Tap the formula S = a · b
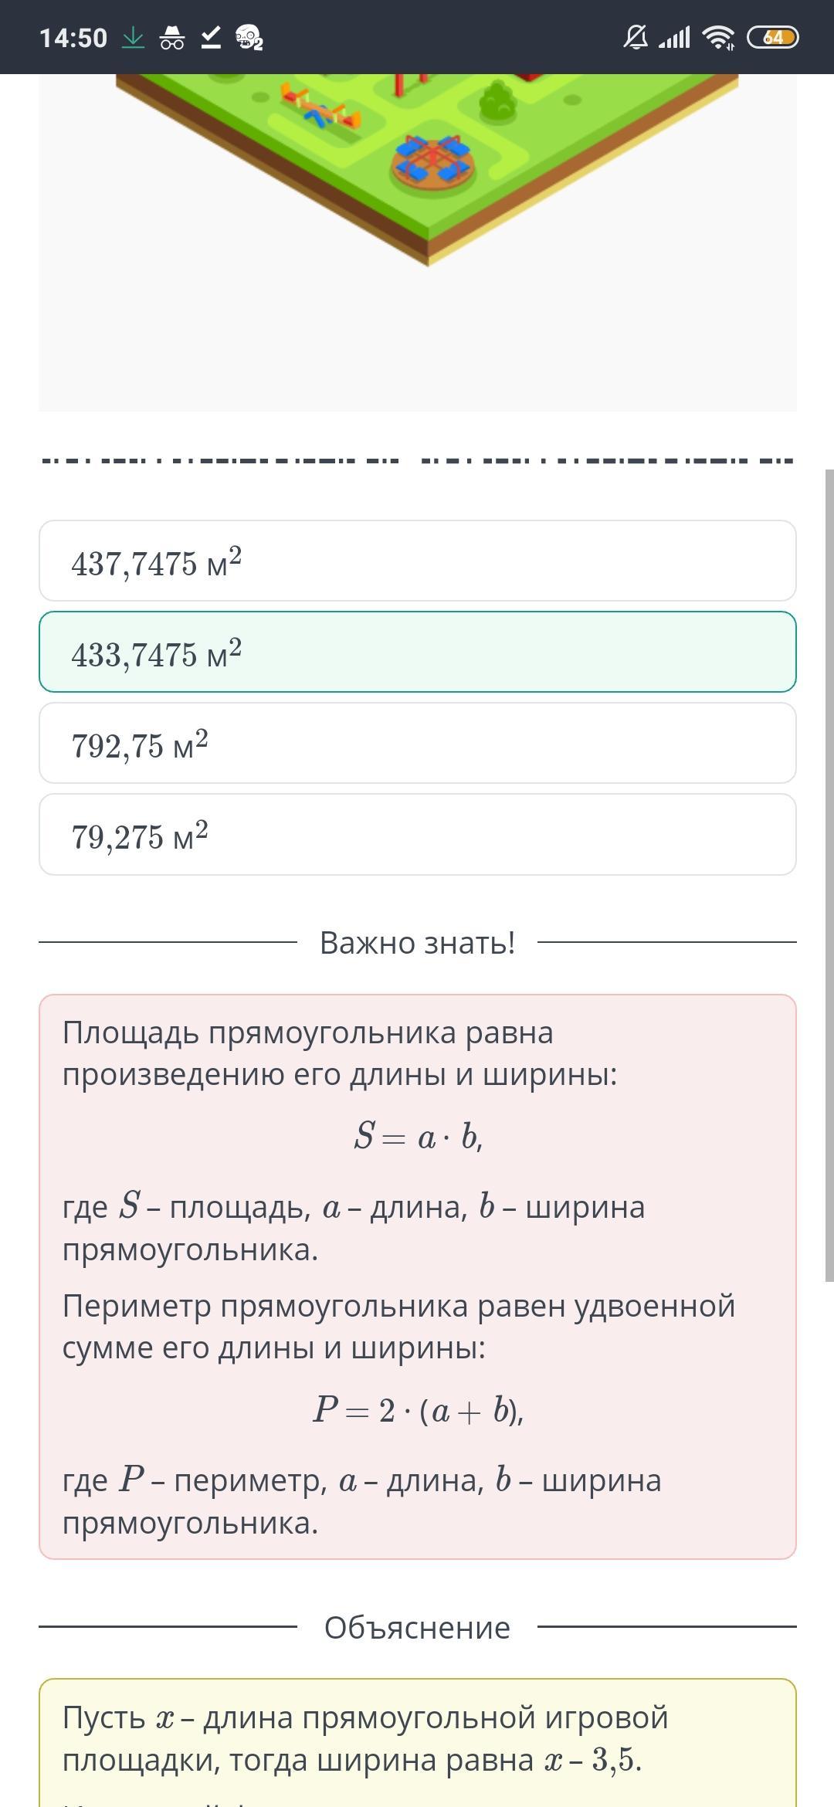Screen dimensions: 834x1807 coord(418,1137)
